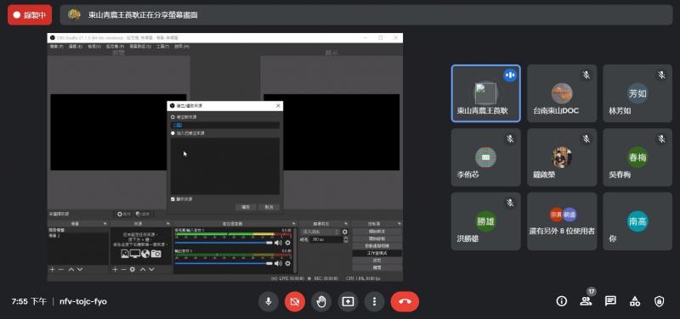Open the 說明 menu in OBS window
The height and width of the screenshot is (319, 680).
pyautogui.click(x=182, y=47)
